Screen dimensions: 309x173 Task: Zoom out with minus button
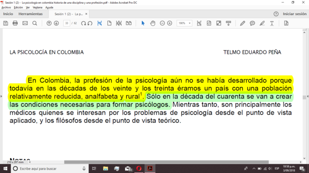162,23
